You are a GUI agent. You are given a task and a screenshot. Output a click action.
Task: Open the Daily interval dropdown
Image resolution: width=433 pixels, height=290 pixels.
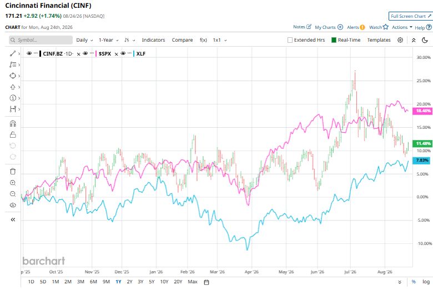84,40
